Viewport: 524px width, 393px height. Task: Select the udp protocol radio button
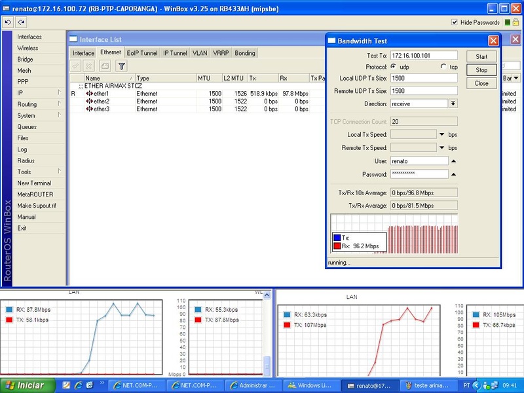tap(394, 67)
